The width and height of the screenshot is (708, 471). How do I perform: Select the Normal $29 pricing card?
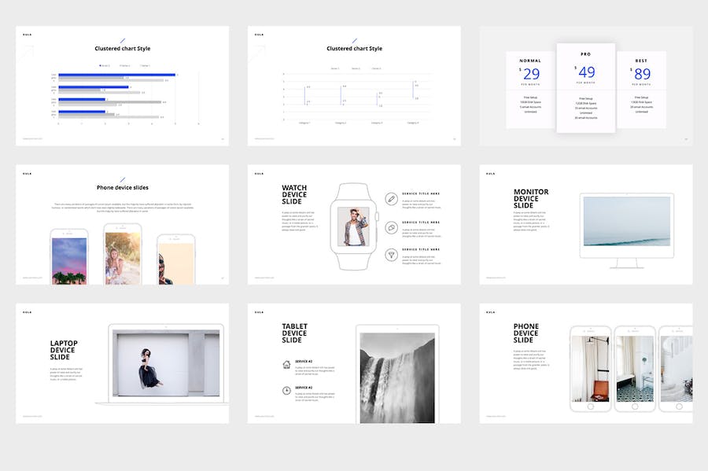[x=529, y=90]
